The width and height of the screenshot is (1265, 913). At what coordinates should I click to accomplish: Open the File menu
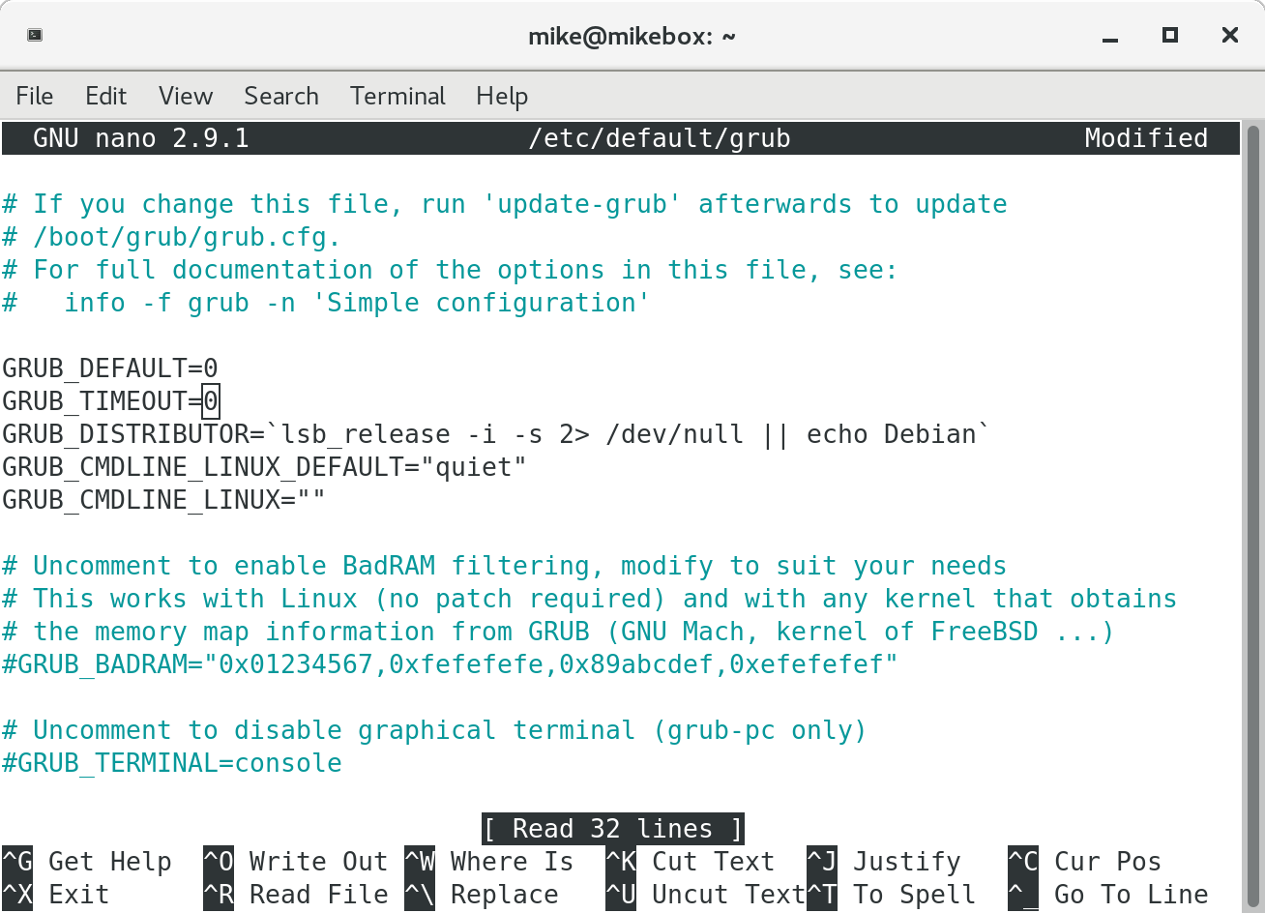35,96
